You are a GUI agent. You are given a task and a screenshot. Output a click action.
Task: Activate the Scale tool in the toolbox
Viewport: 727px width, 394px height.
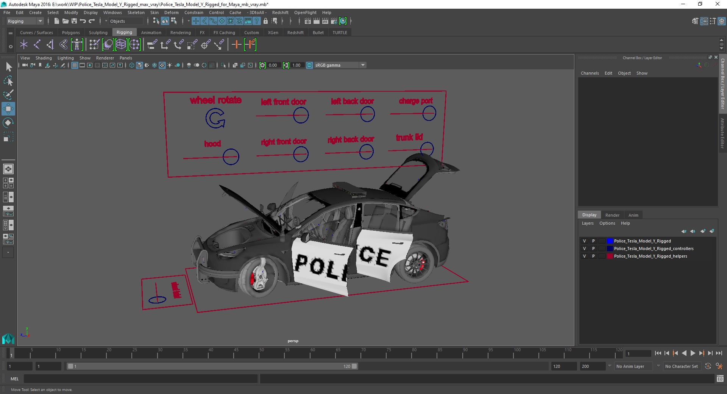8,136
